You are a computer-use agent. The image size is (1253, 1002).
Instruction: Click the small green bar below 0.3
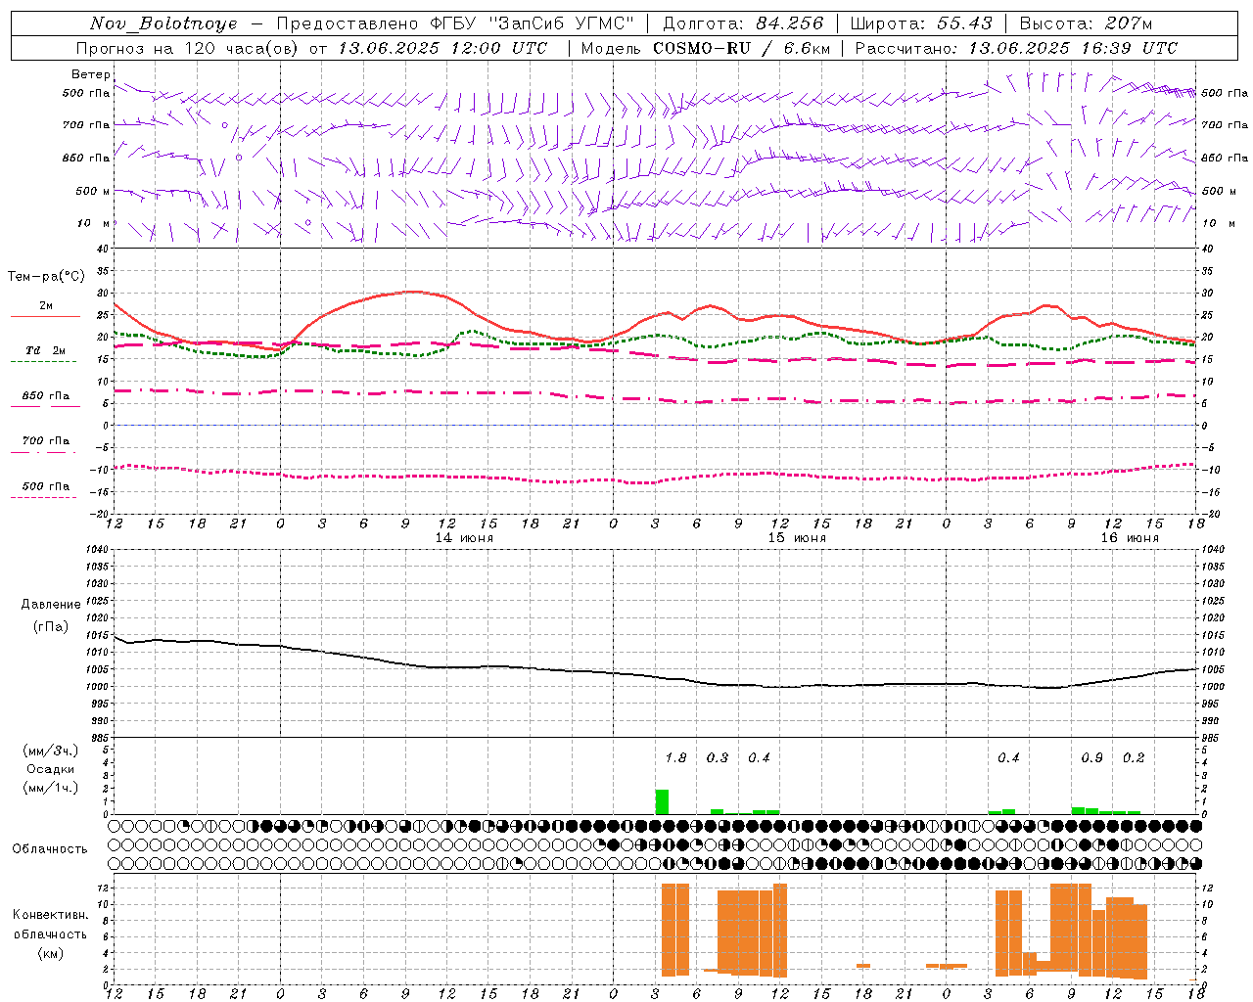pyautogui.click(x=718, y=811)
